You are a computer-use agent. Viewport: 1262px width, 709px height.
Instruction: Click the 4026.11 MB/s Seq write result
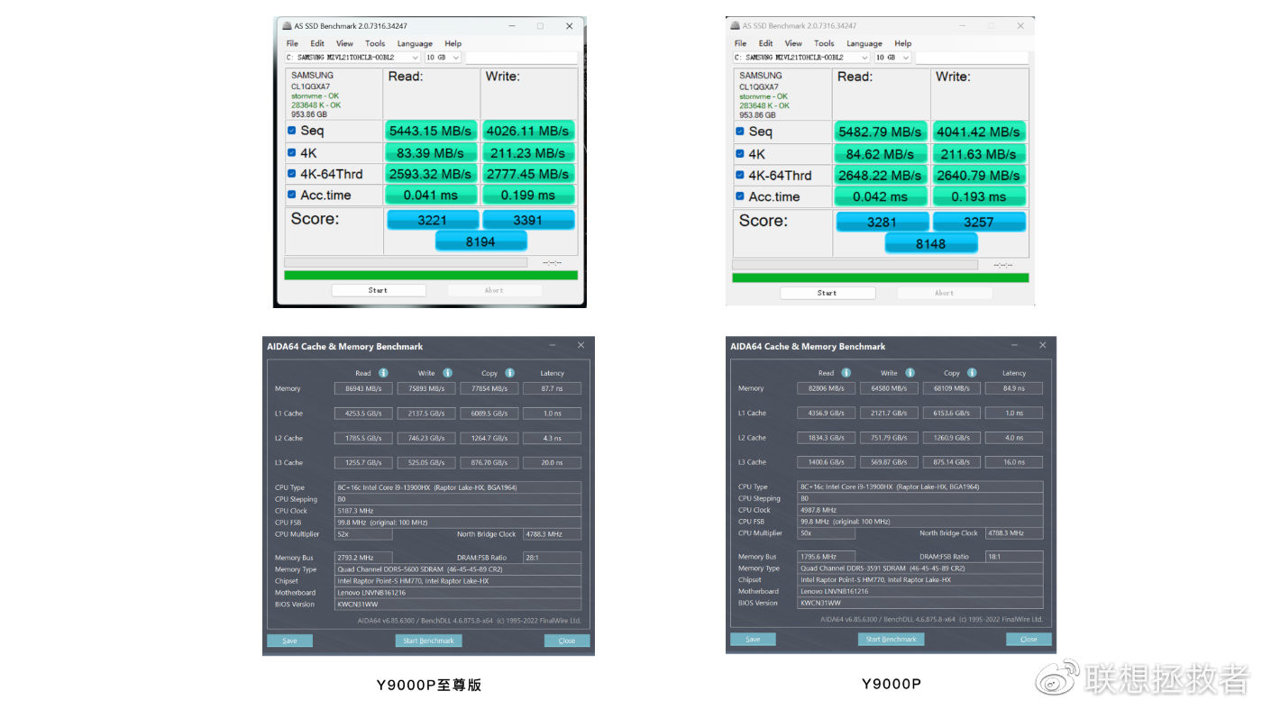(528, 131)
